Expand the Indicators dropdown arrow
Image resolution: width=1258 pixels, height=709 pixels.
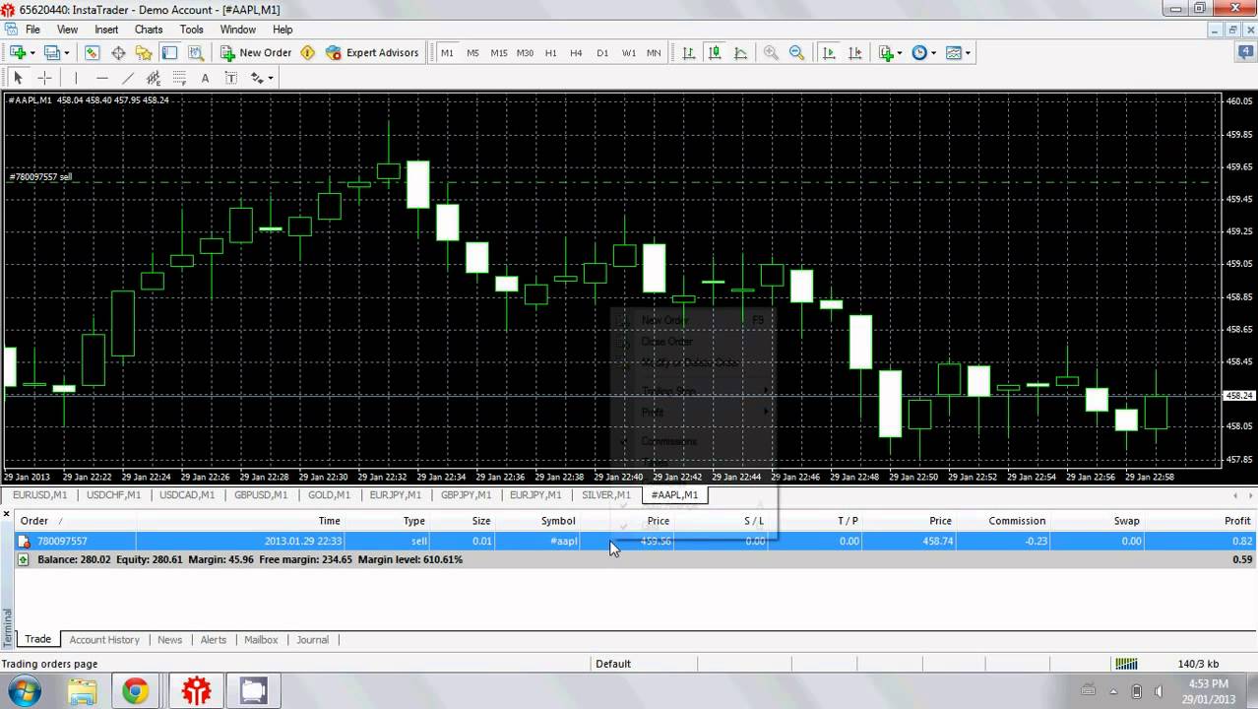[x=901, y=53]
